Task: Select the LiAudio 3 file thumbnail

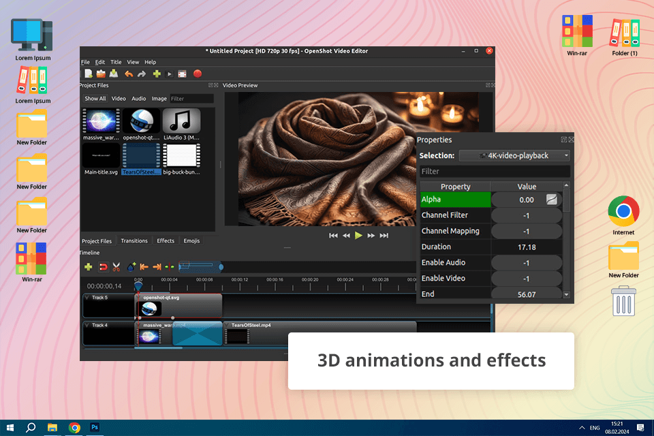Action: click(181, 121)
